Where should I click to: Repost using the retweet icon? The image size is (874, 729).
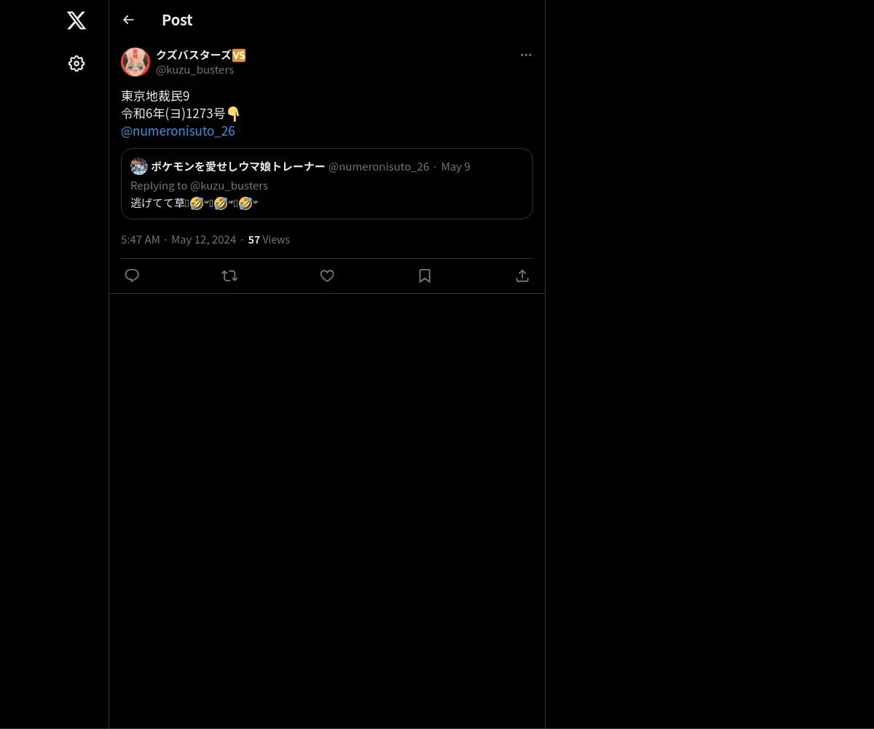[x=229, y=276]
